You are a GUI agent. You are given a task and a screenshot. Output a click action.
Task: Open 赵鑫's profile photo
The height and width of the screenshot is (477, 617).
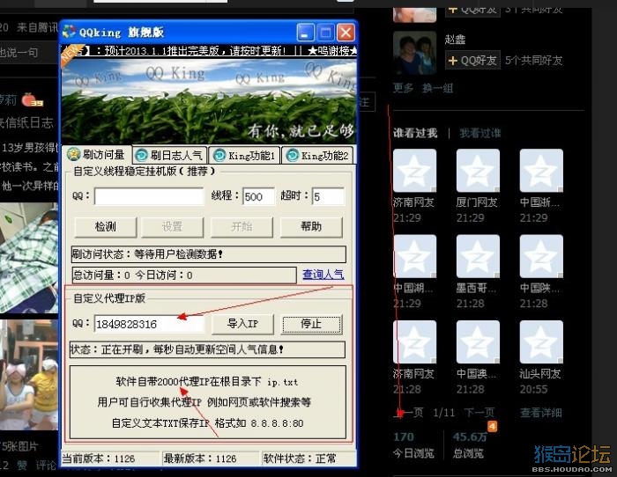click(414, 53)
